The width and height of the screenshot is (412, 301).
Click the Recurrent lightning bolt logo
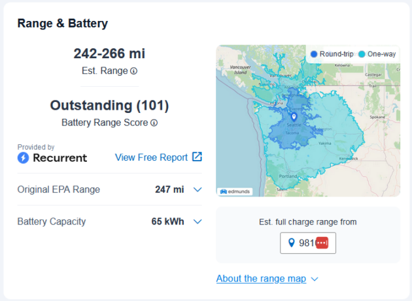(x=23, y=158)
